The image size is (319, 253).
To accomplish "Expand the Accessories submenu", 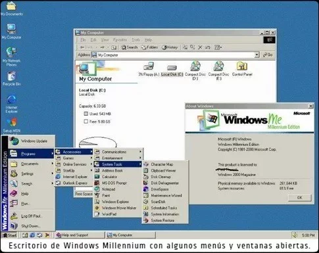I will pos(74,152).
